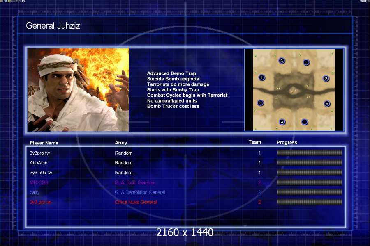
Task: Click start position marker 1 on the map
Action: coord(261,77)
